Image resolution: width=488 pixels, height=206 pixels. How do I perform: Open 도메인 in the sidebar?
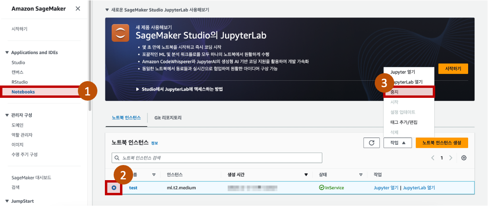17,125
